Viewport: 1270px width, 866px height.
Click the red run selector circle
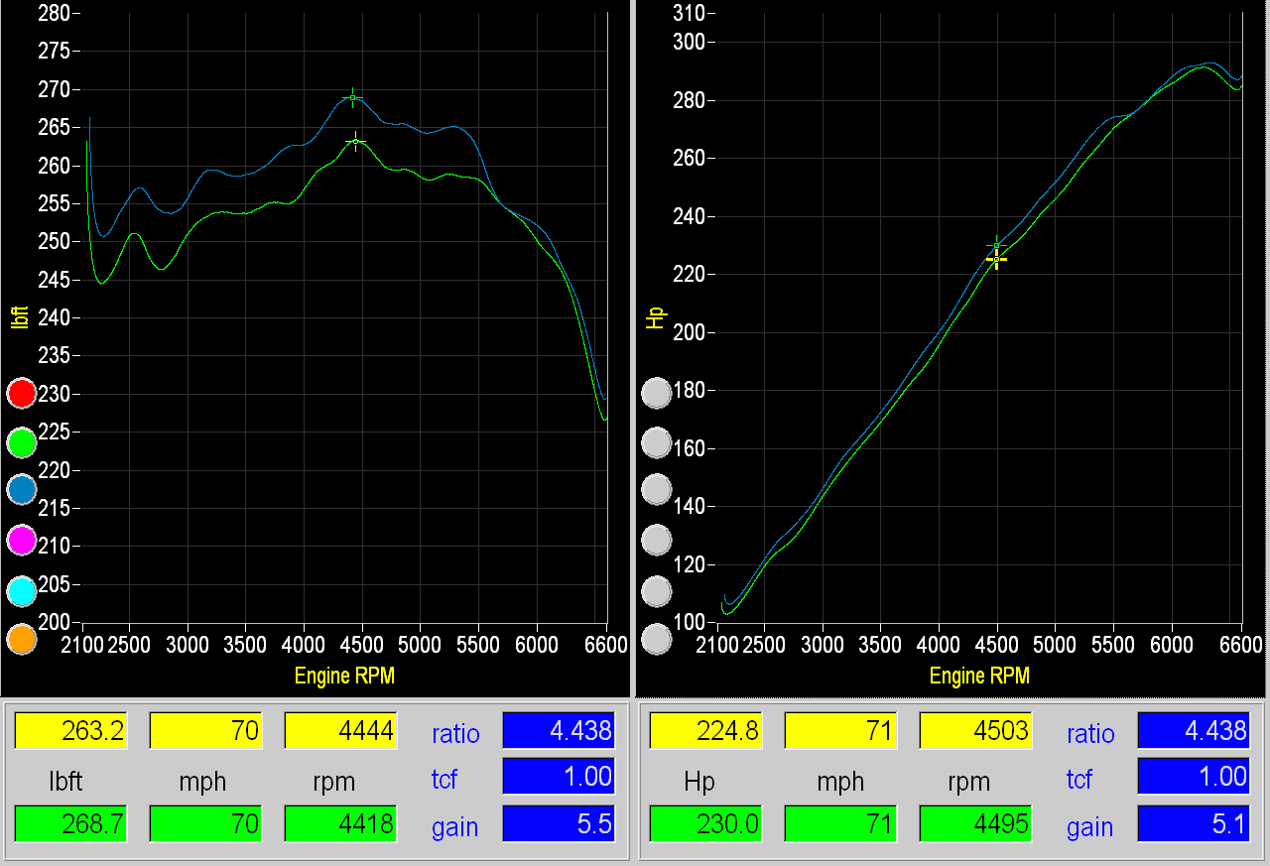click(22, 394)
